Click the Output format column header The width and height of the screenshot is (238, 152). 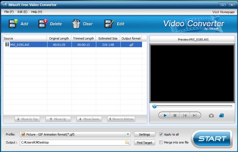click(x=131, y=38)
